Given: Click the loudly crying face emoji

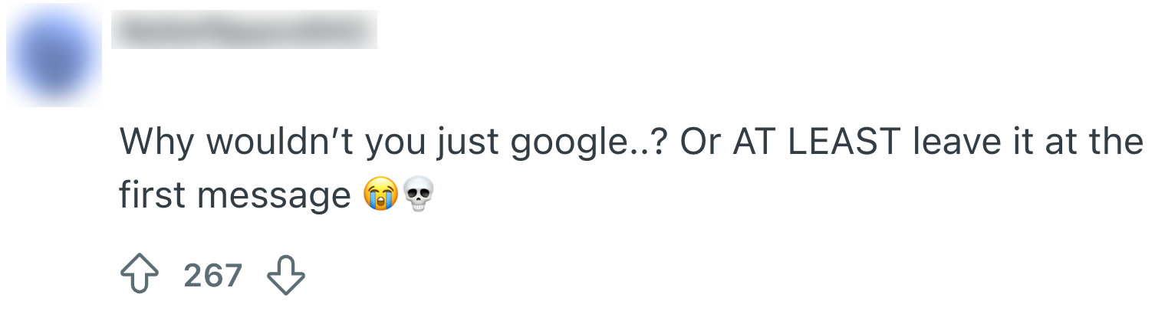Looking at the screenshot, I should coord(380,196).
